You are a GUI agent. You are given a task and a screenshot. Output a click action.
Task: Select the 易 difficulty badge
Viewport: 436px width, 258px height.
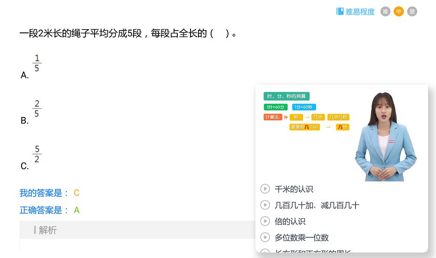[x=412, y=12]
